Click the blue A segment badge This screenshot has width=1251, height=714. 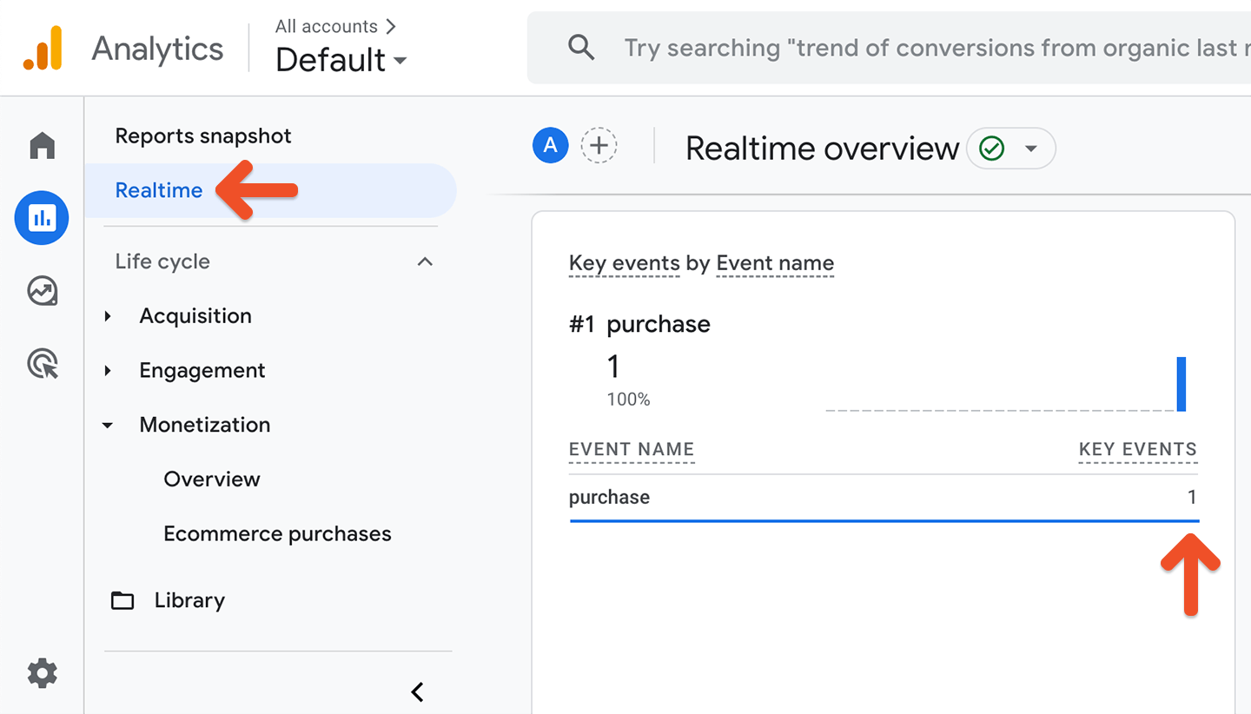(550, 146)
